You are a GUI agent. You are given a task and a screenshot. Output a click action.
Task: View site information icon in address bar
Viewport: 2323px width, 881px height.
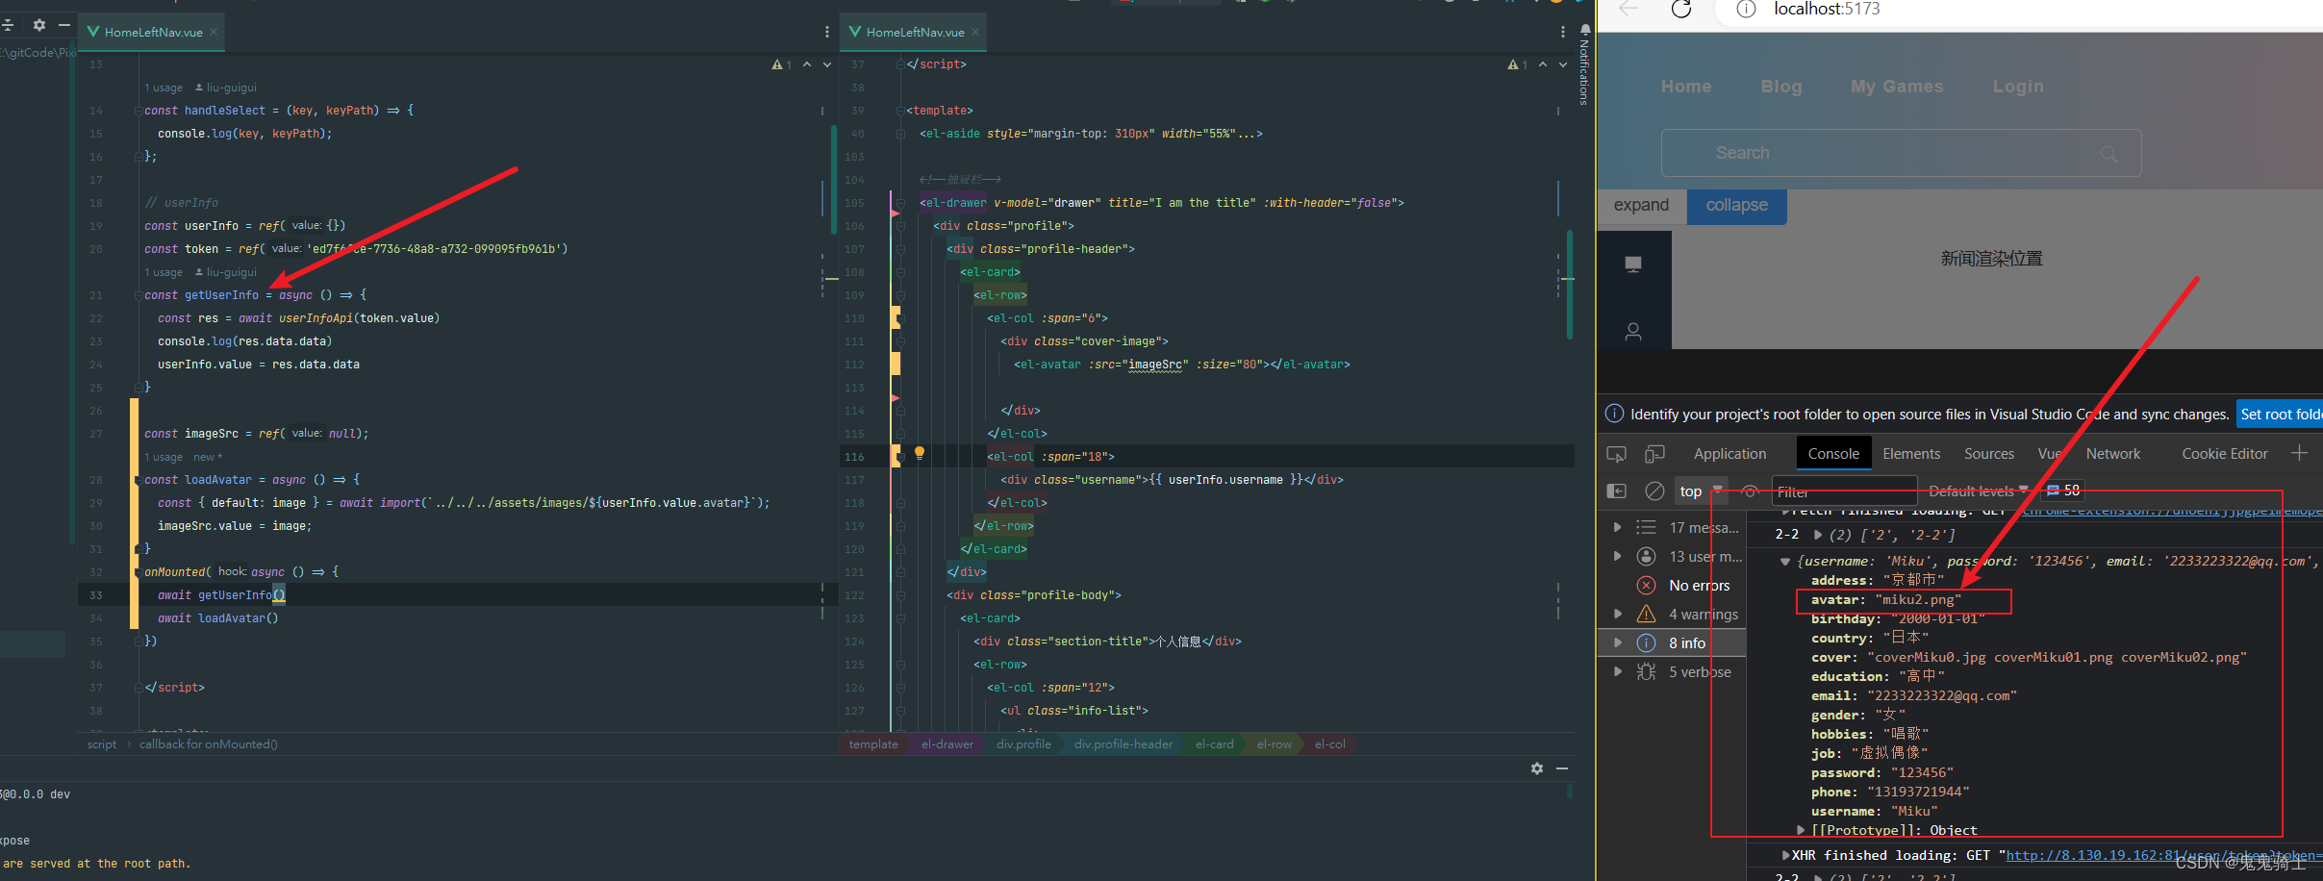(1746, 10)
